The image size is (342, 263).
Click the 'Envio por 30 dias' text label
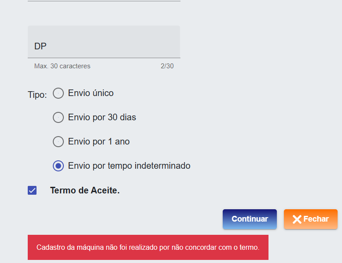coord(102,118)
